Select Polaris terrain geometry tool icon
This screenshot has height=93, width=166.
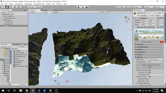136,37
